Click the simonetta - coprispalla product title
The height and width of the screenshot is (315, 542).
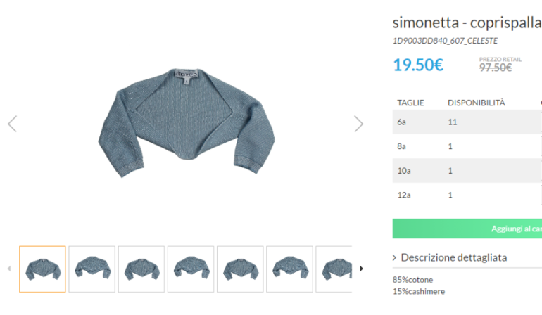(x=467, y=22)
